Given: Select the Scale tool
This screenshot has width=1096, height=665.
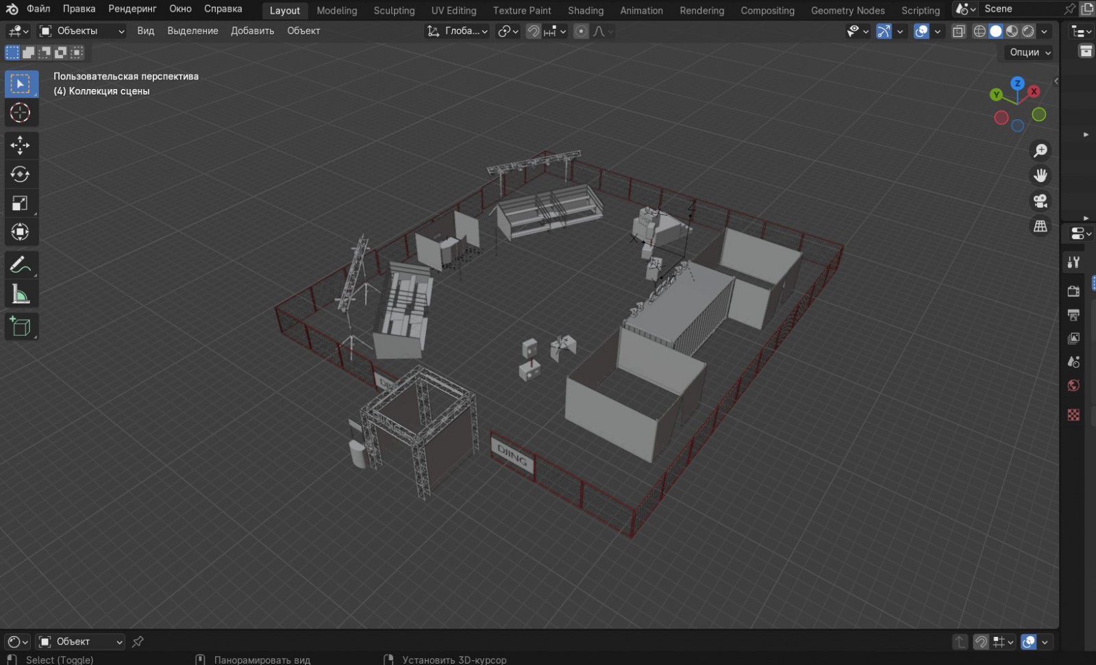Looking at the screenshot, I should pyautogui.click(x=21, y=203).
